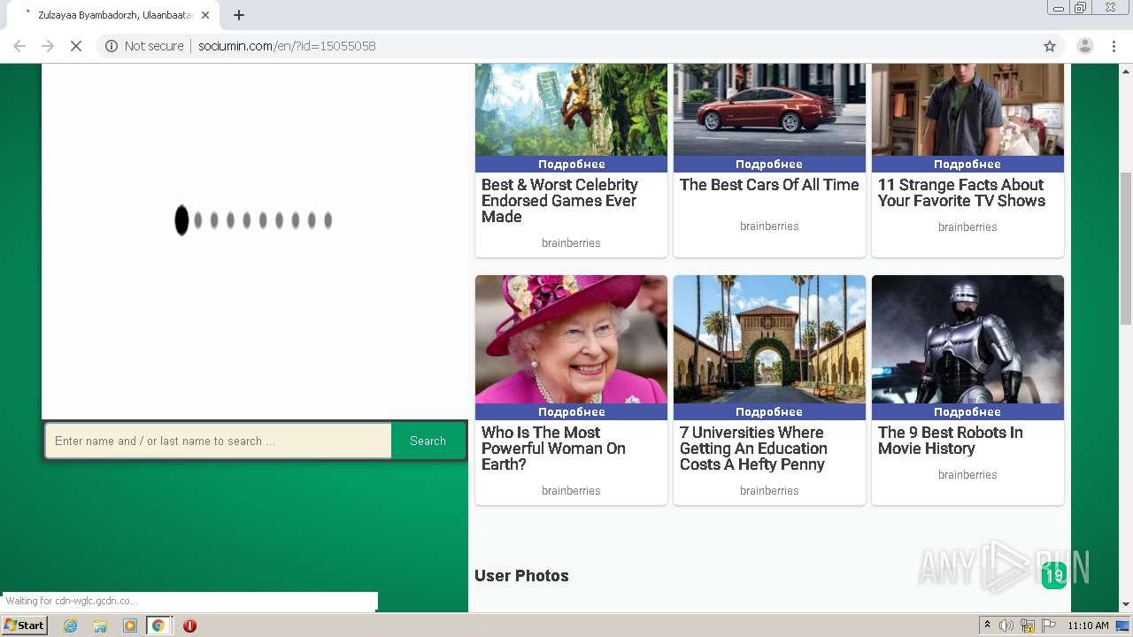Click Подробнее under Robots card
The width and height of the screenshot is (1133, 637).
967,411
